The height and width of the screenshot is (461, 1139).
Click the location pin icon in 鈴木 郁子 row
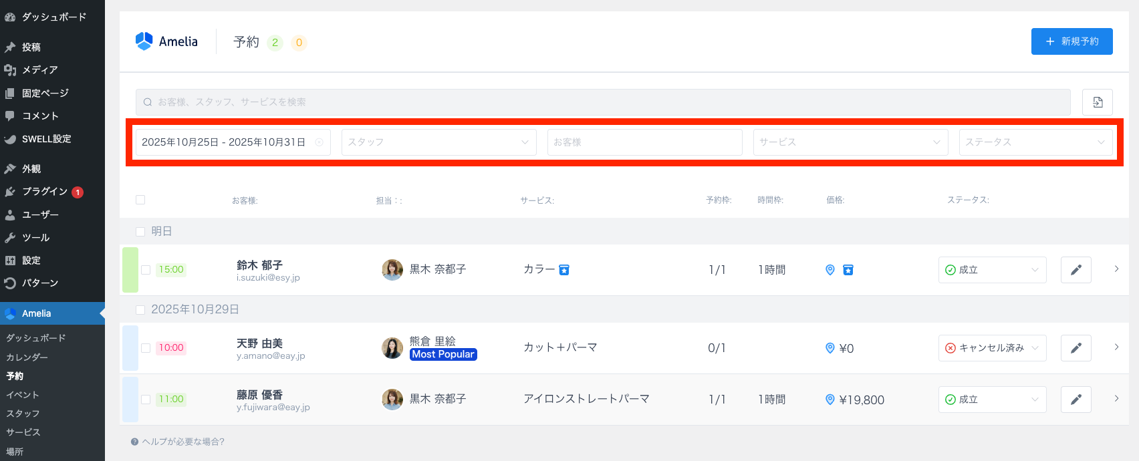click(830, 270)
